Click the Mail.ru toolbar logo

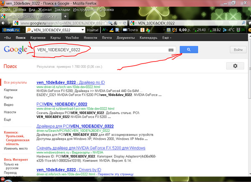tap(11, 30)
